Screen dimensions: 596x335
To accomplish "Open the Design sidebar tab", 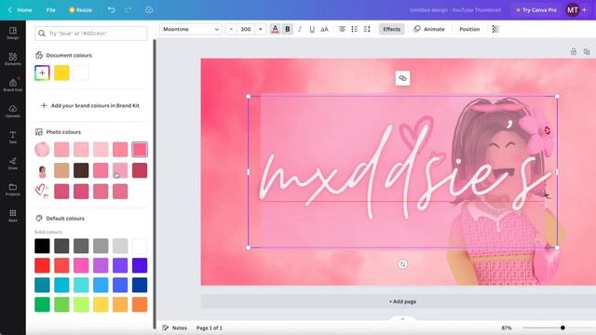I will click(12, 33).
